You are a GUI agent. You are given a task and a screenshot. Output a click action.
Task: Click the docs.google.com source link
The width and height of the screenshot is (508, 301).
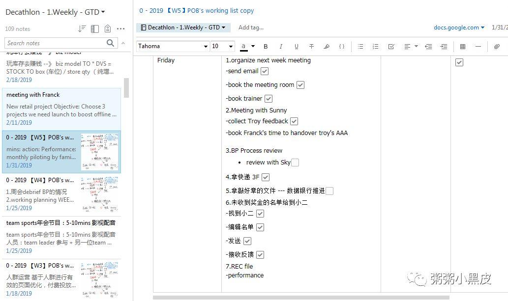459,27
